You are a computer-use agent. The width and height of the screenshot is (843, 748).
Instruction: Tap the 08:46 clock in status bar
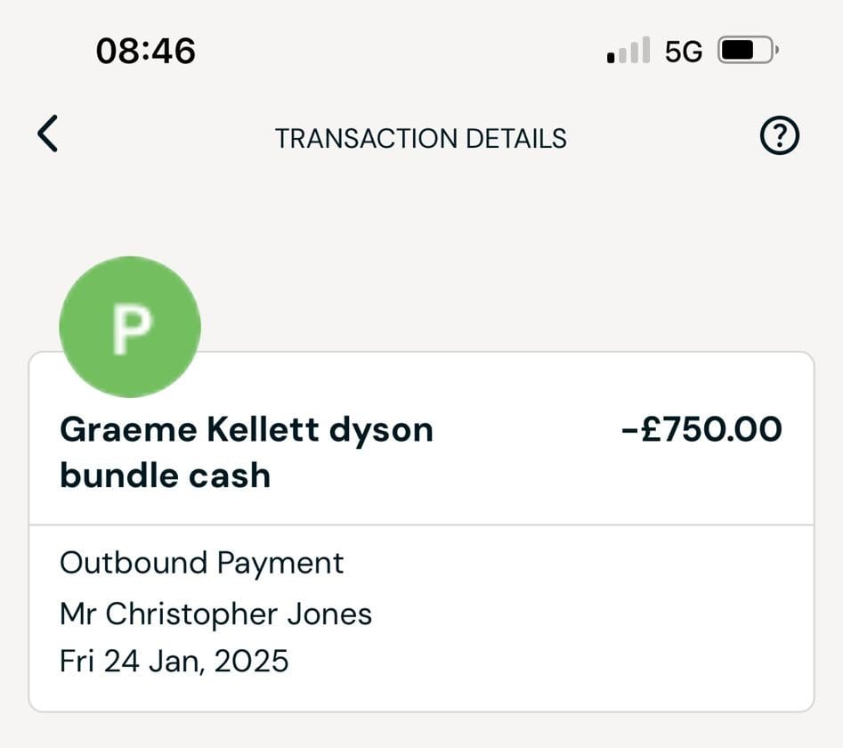(x=145, y=51)
